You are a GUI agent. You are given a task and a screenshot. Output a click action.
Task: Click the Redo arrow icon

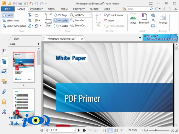[x=42, y=4]
